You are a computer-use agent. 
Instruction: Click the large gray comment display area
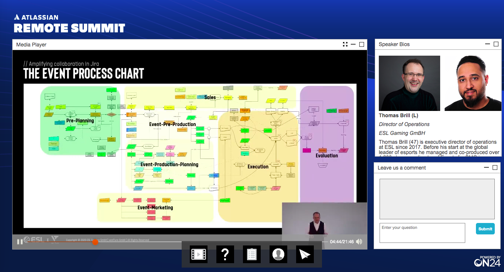click(x=437, y=199)
